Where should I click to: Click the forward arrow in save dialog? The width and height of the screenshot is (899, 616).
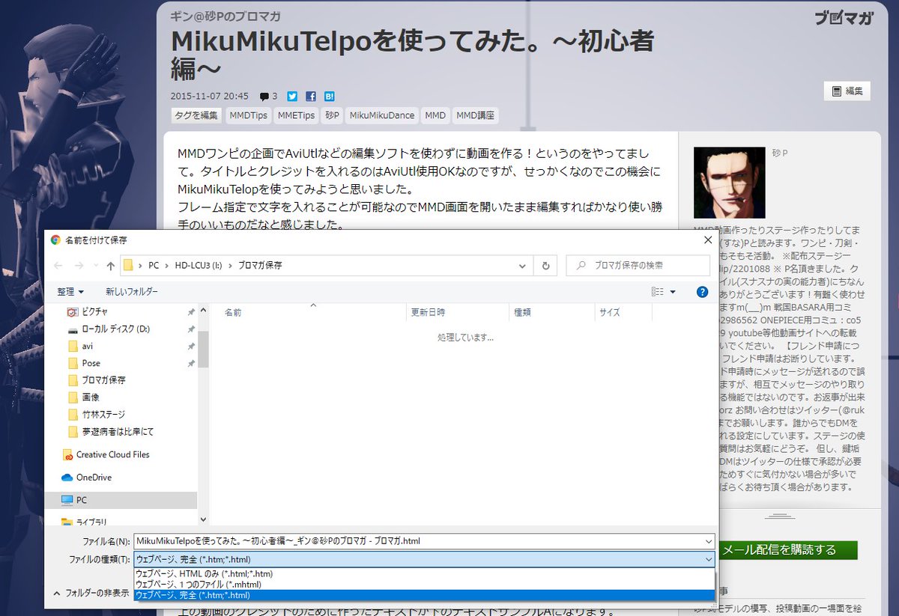coord(79,266)
